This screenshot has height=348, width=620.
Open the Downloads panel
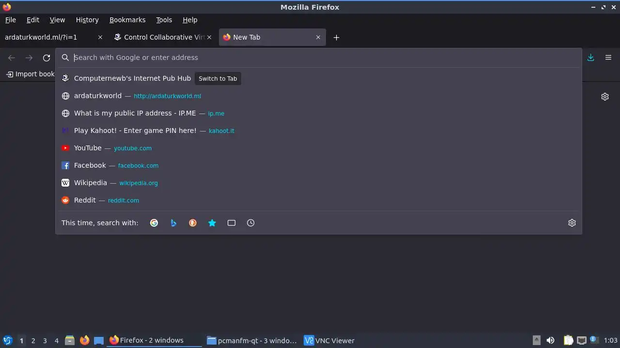[x=591, y=58]
